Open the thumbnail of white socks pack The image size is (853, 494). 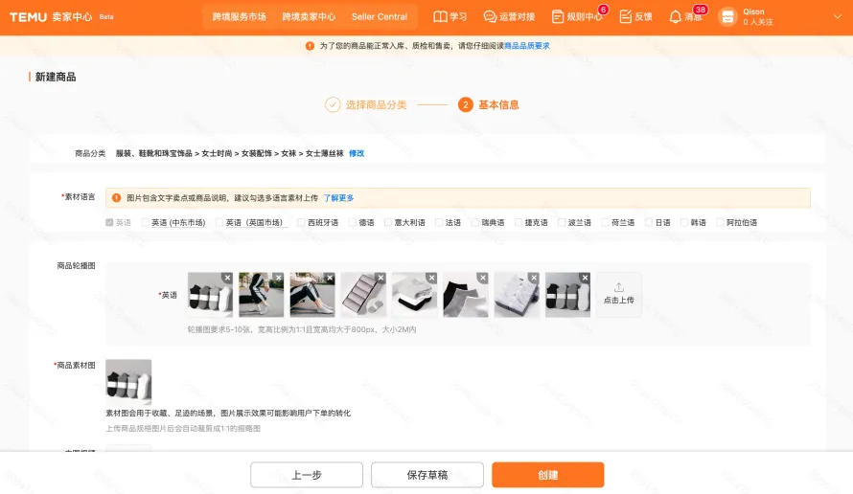click(x=517, y=296)
